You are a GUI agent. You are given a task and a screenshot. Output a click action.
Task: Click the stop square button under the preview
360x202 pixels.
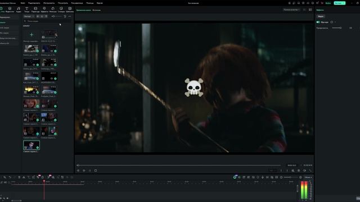coord(96,171)
